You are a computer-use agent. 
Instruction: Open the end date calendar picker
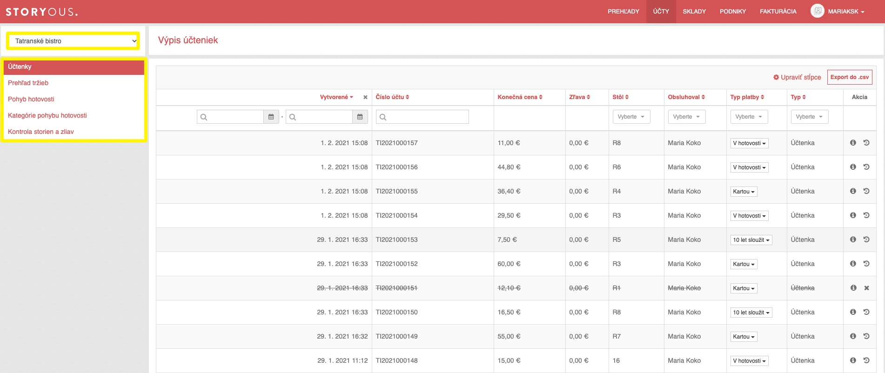click(x=360, y=117)
